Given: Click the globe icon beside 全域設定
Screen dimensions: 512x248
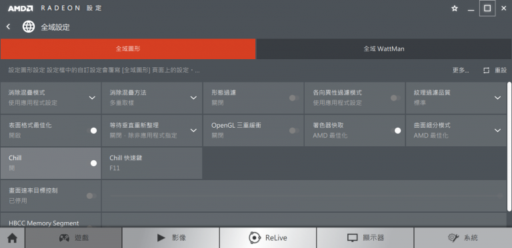Looking at the screenshot, I should 29,27.
